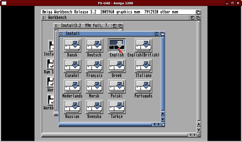Click the Workbench window left scroll arrow
Viewport: 242px width, 142px height.
pyautogui.click(x=190, y=135)
